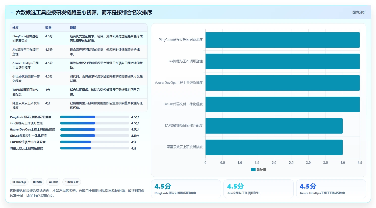Click the chart y-axis label 阿里云效云上研发衔接度

coord(184,147)
